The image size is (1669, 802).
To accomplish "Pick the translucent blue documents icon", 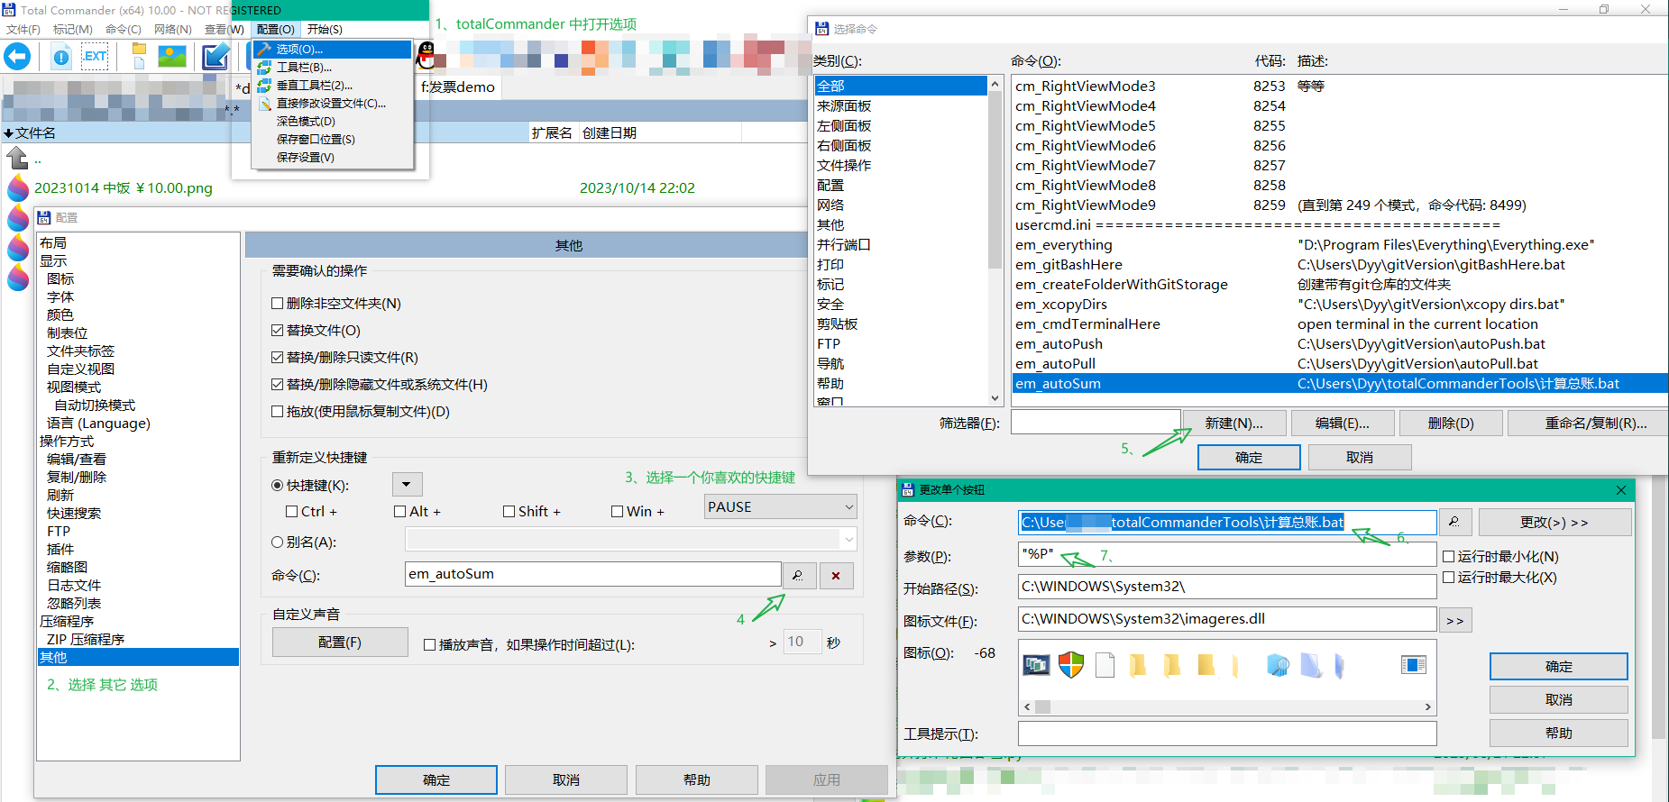I will [x=1311, y=665].
